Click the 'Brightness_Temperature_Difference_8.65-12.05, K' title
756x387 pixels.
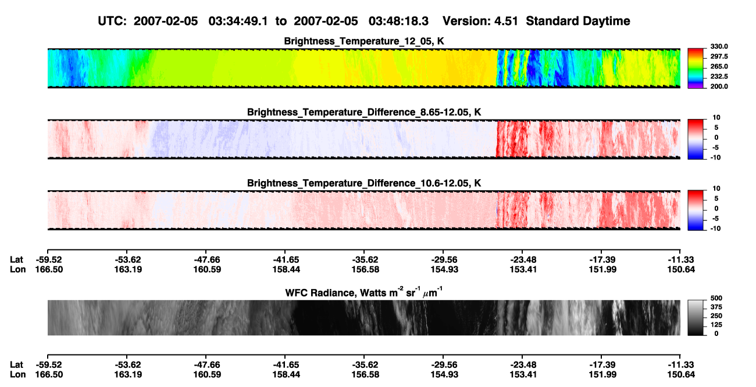(x=364, y=112)
